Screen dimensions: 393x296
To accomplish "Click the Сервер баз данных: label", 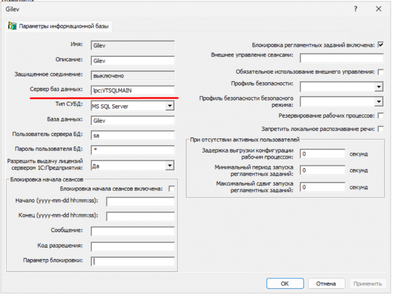I will (x=56, y=89).
